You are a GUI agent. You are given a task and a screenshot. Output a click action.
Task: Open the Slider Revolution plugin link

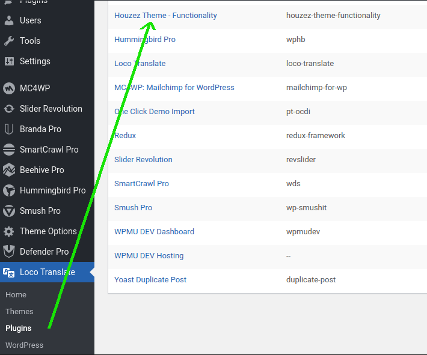[143, 159]
